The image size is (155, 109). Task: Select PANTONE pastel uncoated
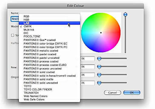[49, 58]
